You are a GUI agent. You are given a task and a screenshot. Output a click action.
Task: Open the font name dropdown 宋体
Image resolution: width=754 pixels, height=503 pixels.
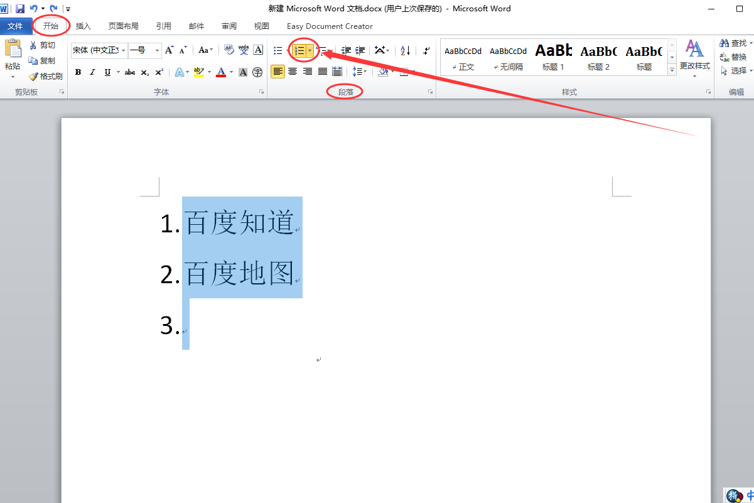(124, 50)
